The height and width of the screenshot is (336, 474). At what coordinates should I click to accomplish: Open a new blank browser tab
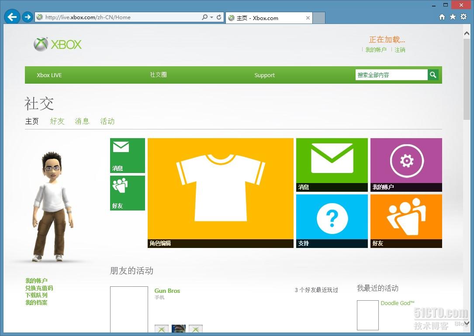[319, 18]
